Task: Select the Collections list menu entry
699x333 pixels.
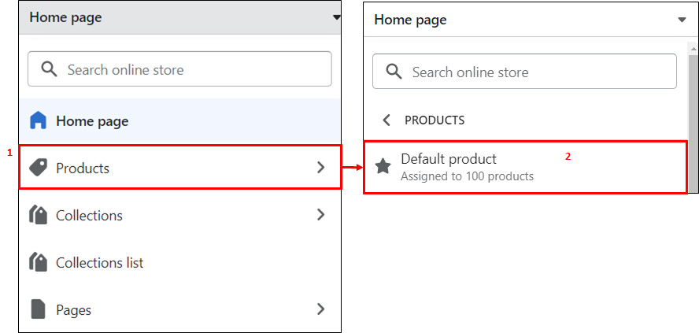Action: (x=179, y=263)
